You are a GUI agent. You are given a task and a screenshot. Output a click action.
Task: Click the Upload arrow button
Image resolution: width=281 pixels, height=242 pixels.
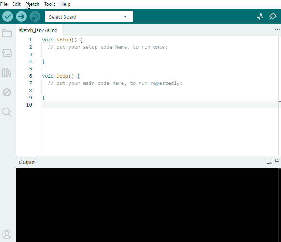tap(21, 16)
